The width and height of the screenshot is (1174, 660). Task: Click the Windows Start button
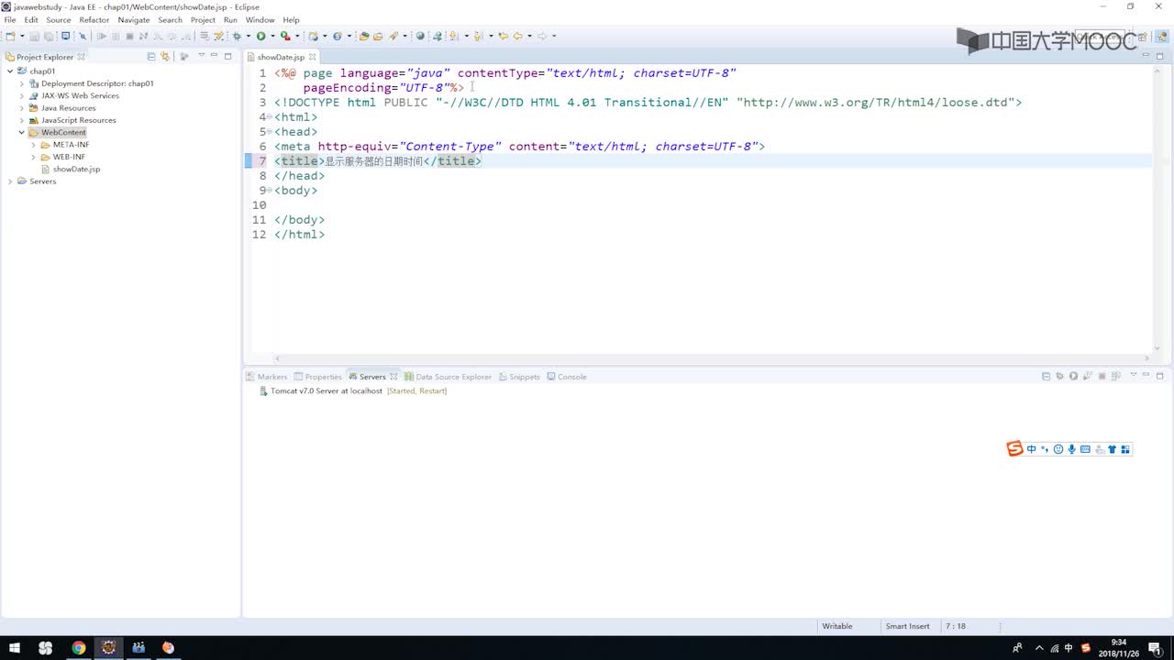tap(16, 647)
